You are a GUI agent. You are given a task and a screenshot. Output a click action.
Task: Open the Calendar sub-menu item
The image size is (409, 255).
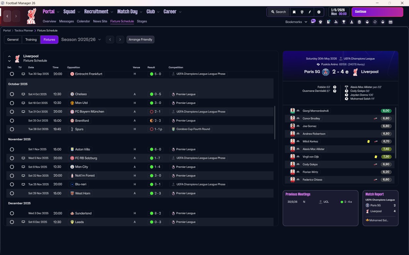point(83,21)
